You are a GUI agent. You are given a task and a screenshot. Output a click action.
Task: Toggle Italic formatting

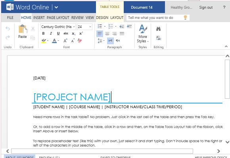pos(51,34)
